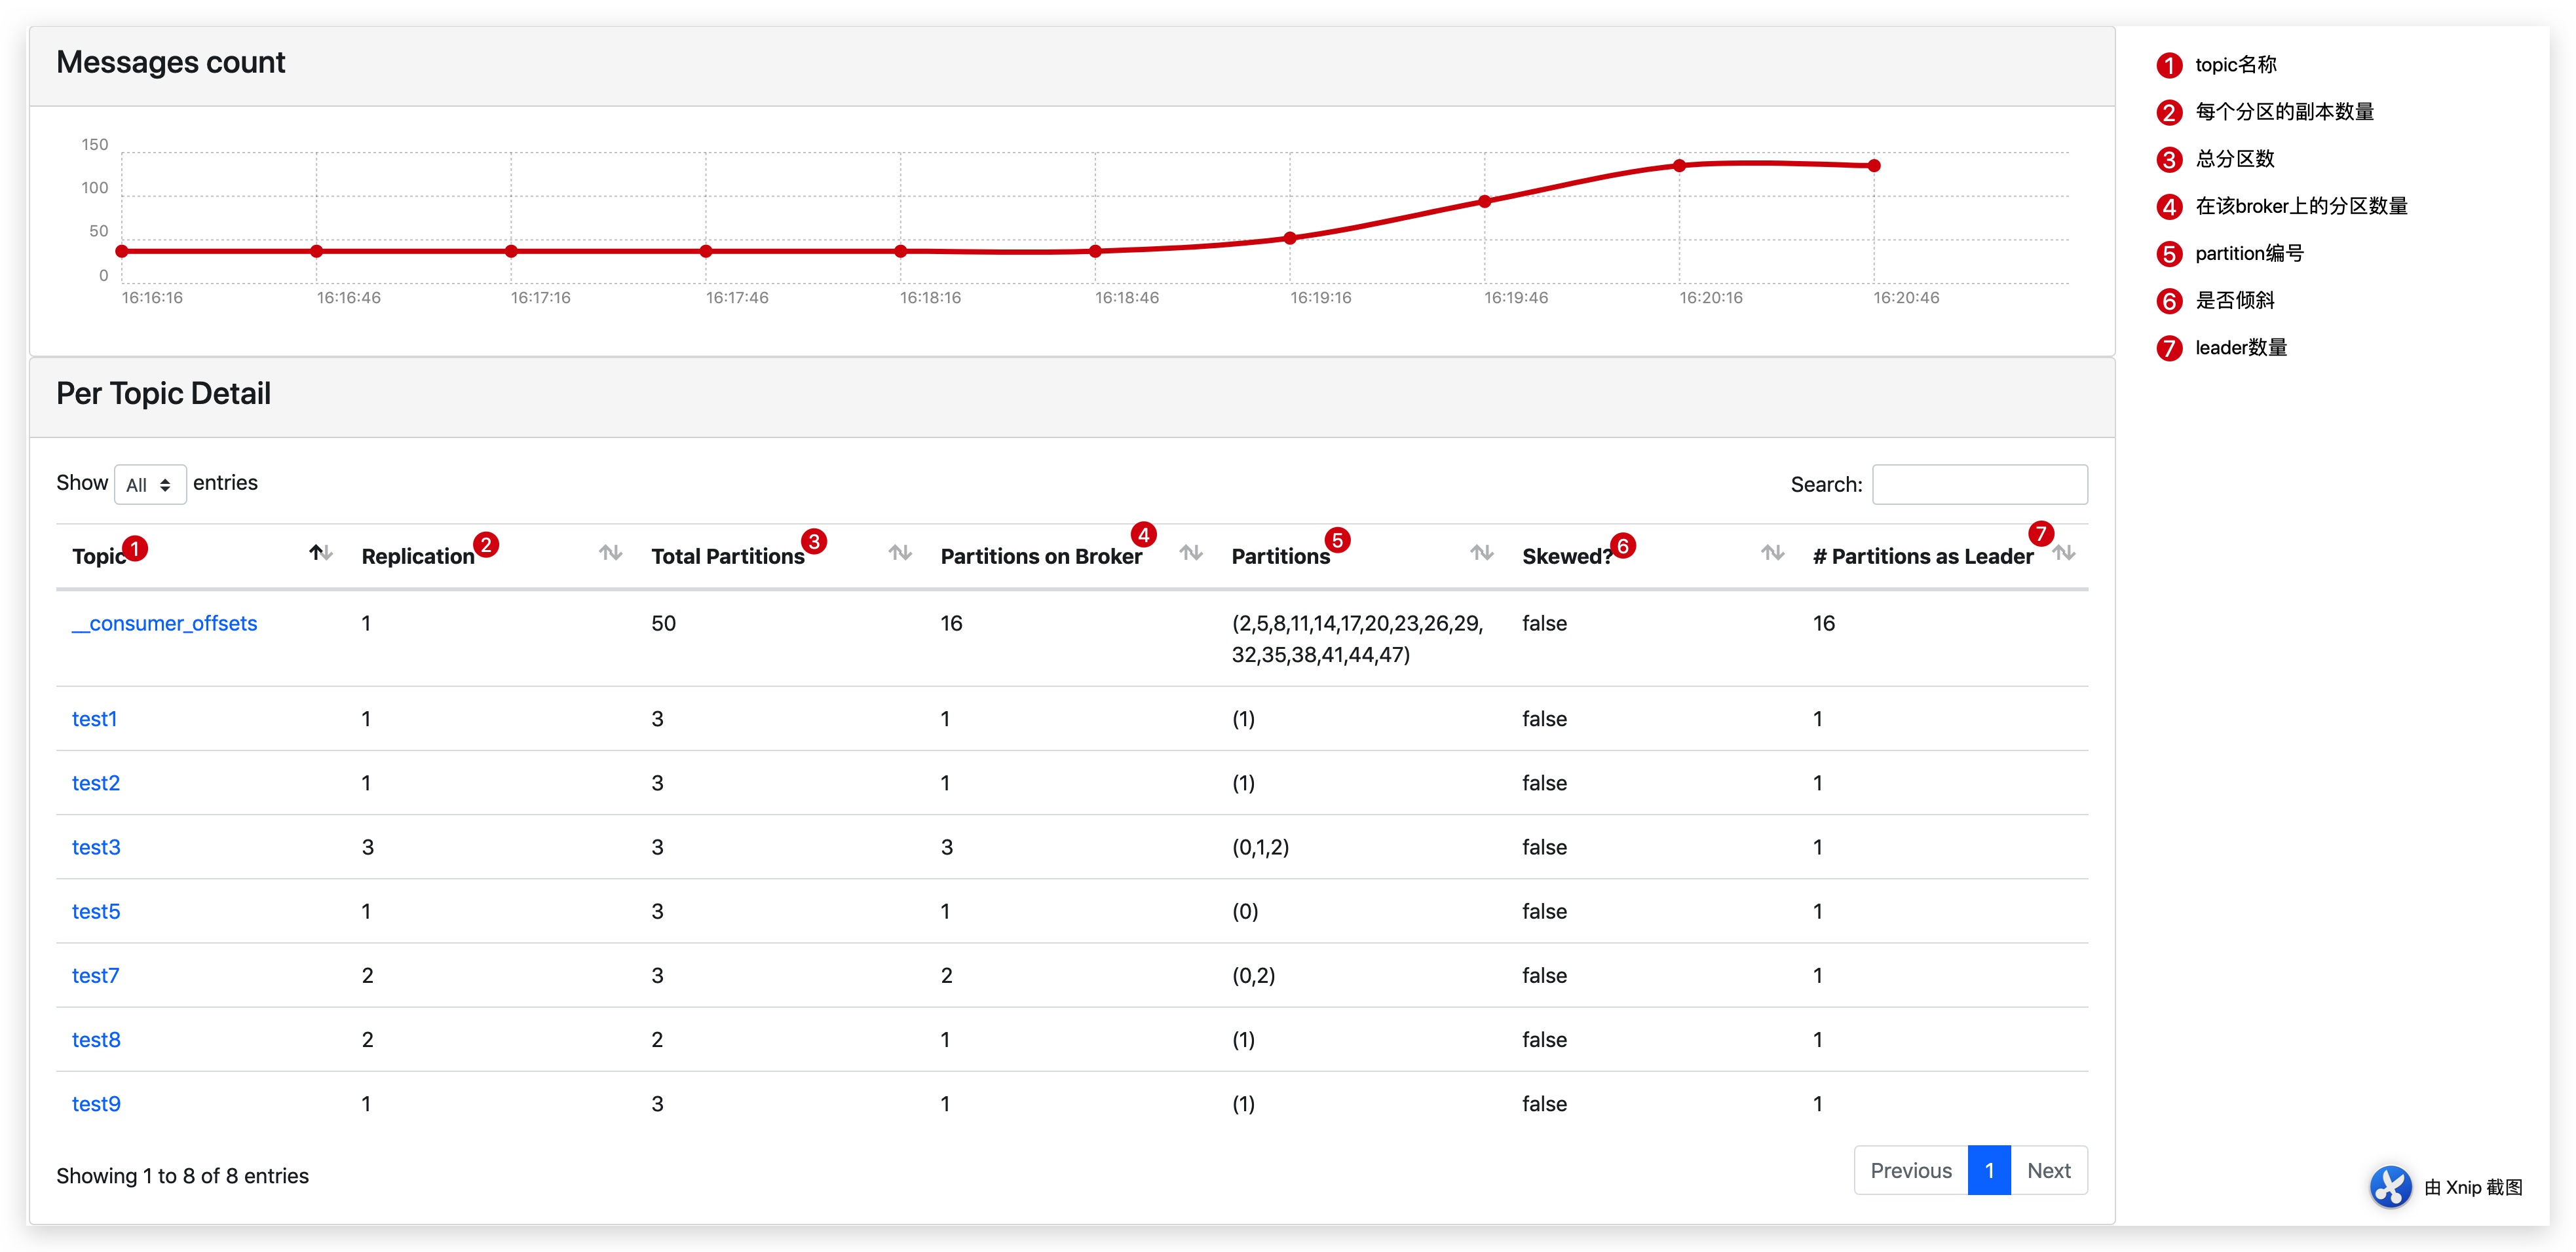Screen dimensions: 2576x1252
Task: Go to the Previous page
Action: pos(1911,1170)
